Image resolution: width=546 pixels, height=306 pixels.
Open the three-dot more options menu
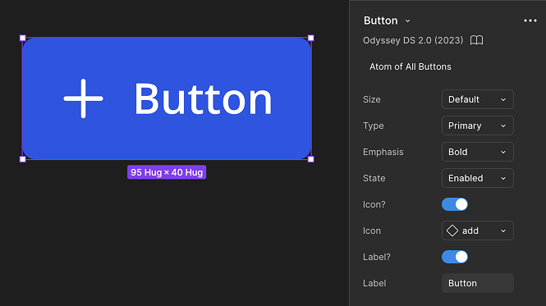530,21
